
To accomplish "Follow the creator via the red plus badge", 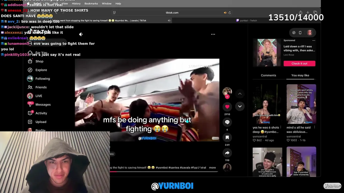I will point(227,97).
